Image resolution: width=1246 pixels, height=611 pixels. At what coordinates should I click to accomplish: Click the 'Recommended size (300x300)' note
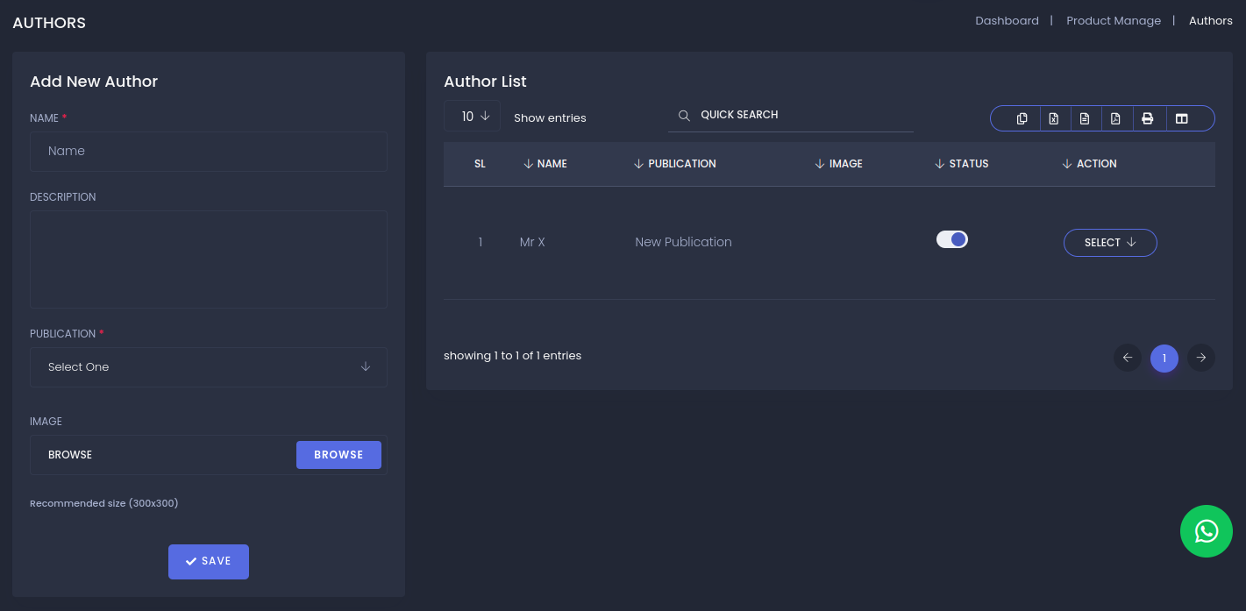[103, 504]
